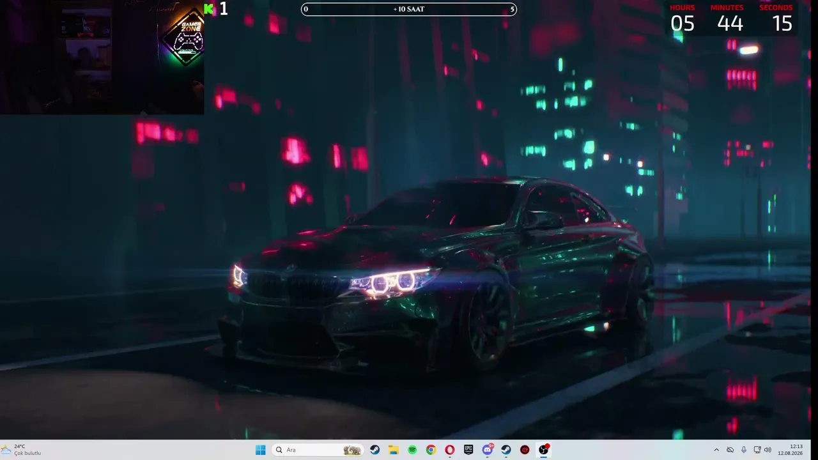Open the dark red round app left of OBS
The height and width of the screenshot is (460, 818).
click(x=525, y=450)
